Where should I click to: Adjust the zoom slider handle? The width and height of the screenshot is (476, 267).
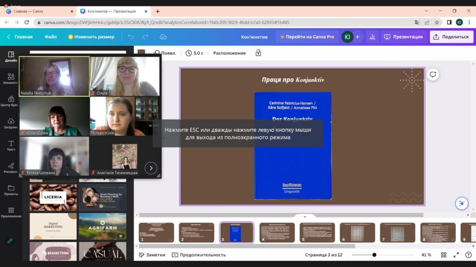tap(374, 255)
